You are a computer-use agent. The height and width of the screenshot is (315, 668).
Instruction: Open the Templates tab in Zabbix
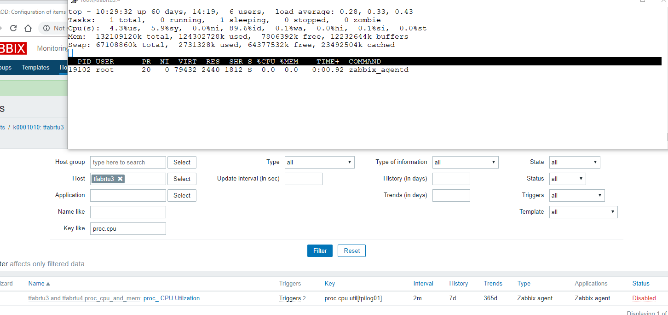[35, 67]
